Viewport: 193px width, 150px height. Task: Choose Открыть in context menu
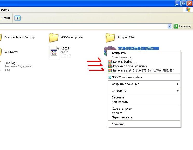tap(144, 53)
